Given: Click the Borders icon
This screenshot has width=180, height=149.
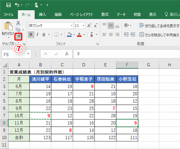Looking at the screenshot, I should (57, 34).
